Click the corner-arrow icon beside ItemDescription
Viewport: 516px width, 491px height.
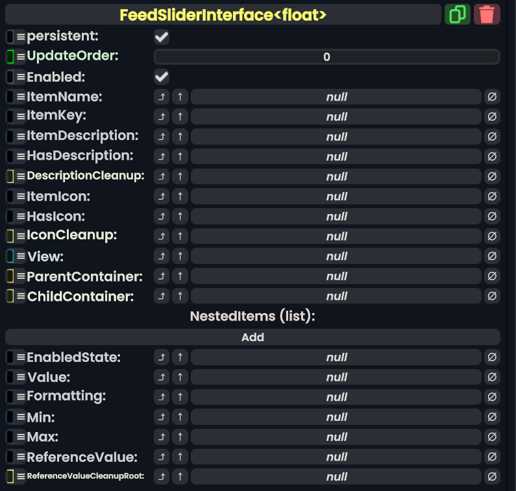click(x=162, y=137)
